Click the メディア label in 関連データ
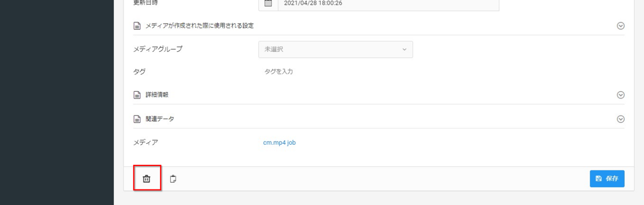 145,143
